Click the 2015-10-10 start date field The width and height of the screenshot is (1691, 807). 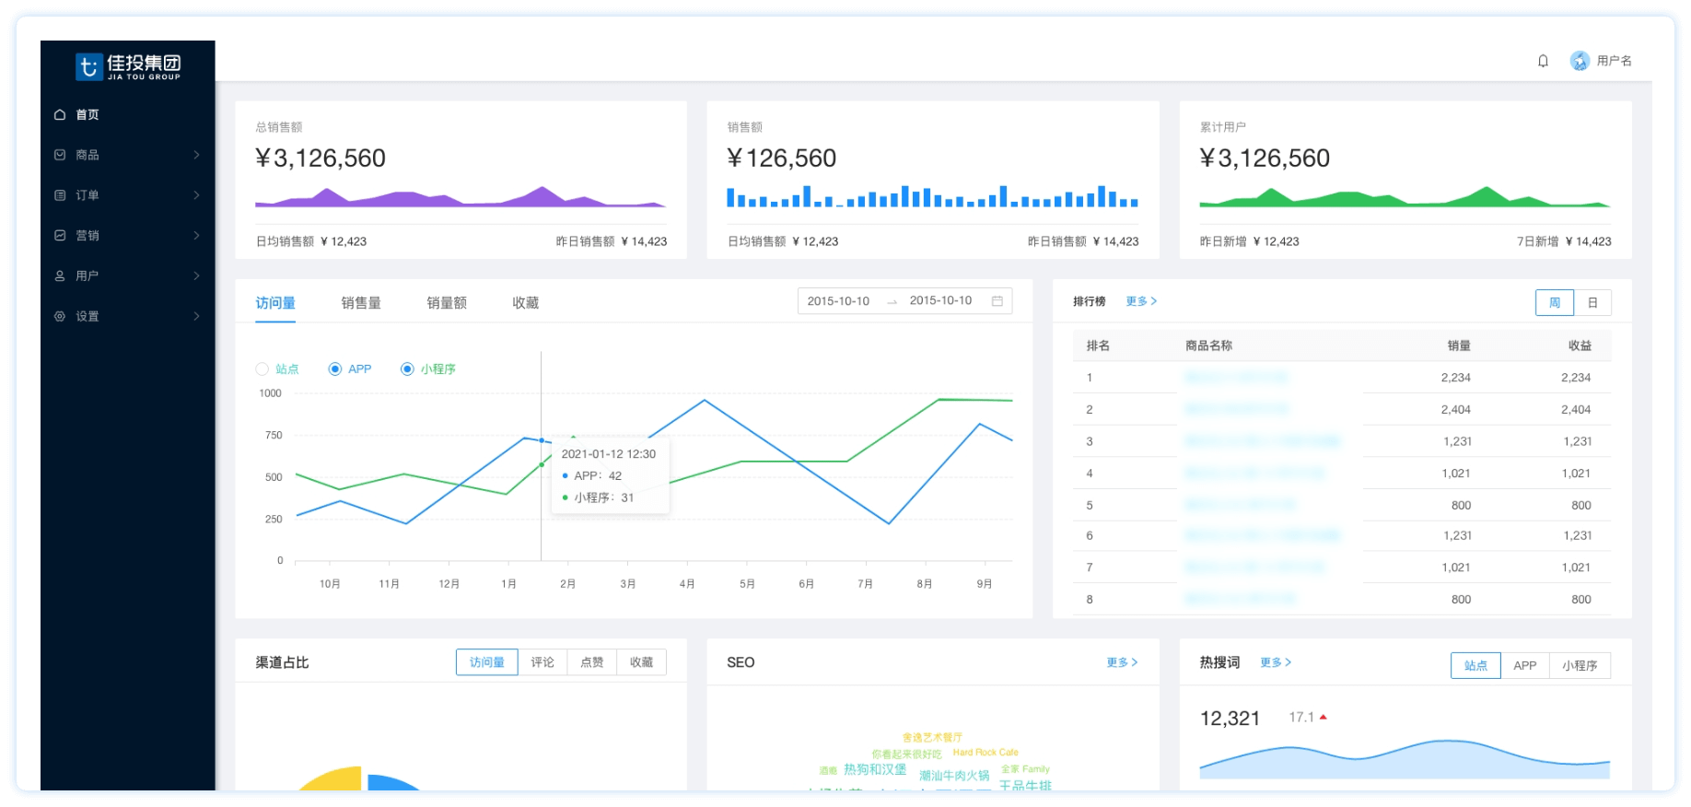[x=838, y=301]
